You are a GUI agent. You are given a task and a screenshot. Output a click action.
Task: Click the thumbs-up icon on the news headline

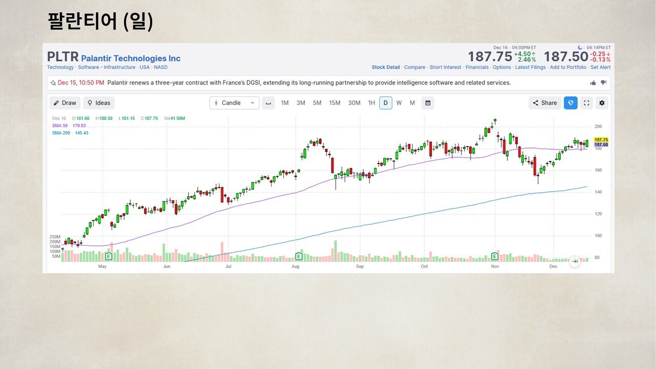coord(593,83)
